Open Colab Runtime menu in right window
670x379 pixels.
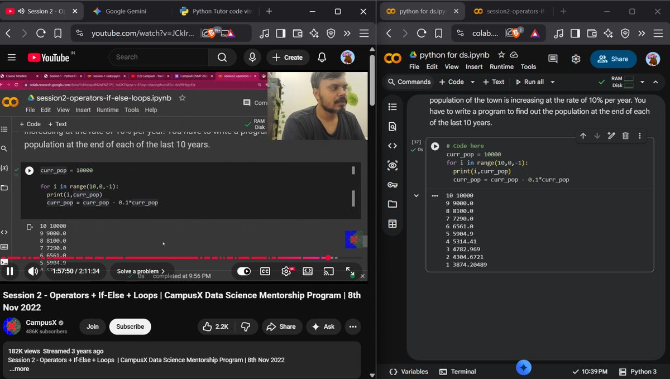click(x=501, y=66)
